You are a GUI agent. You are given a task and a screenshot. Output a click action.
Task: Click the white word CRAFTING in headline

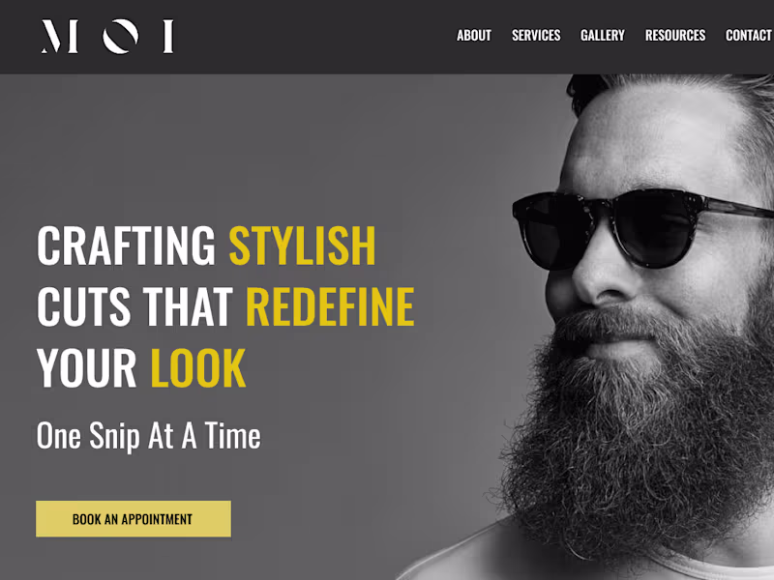click(x=127, y=246)
